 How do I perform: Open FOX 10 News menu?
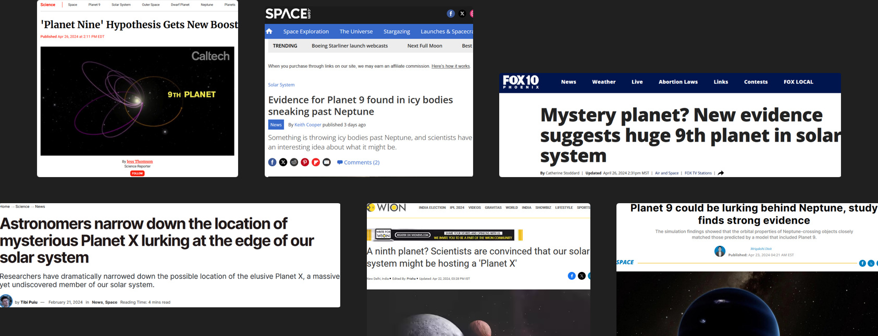click(568, 82)
